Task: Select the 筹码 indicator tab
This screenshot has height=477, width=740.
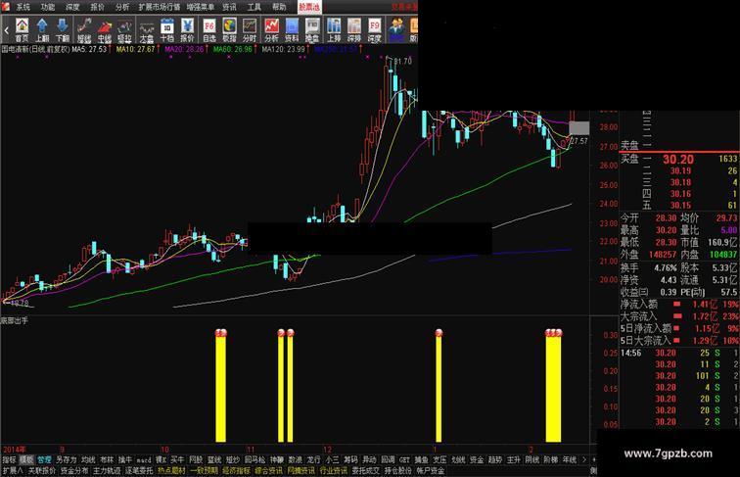Action: tap(350, 459)
